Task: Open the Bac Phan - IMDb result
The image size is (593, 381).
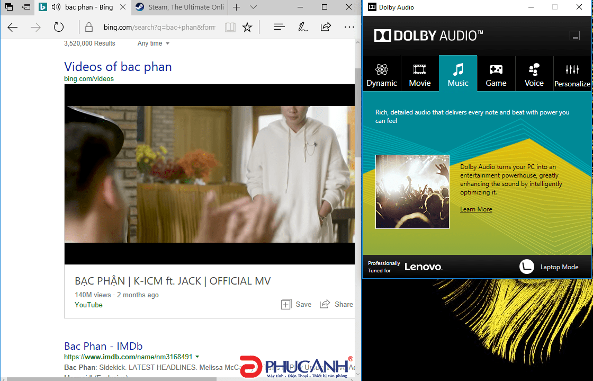Action: pyautogui.click(x=103, y=346)
